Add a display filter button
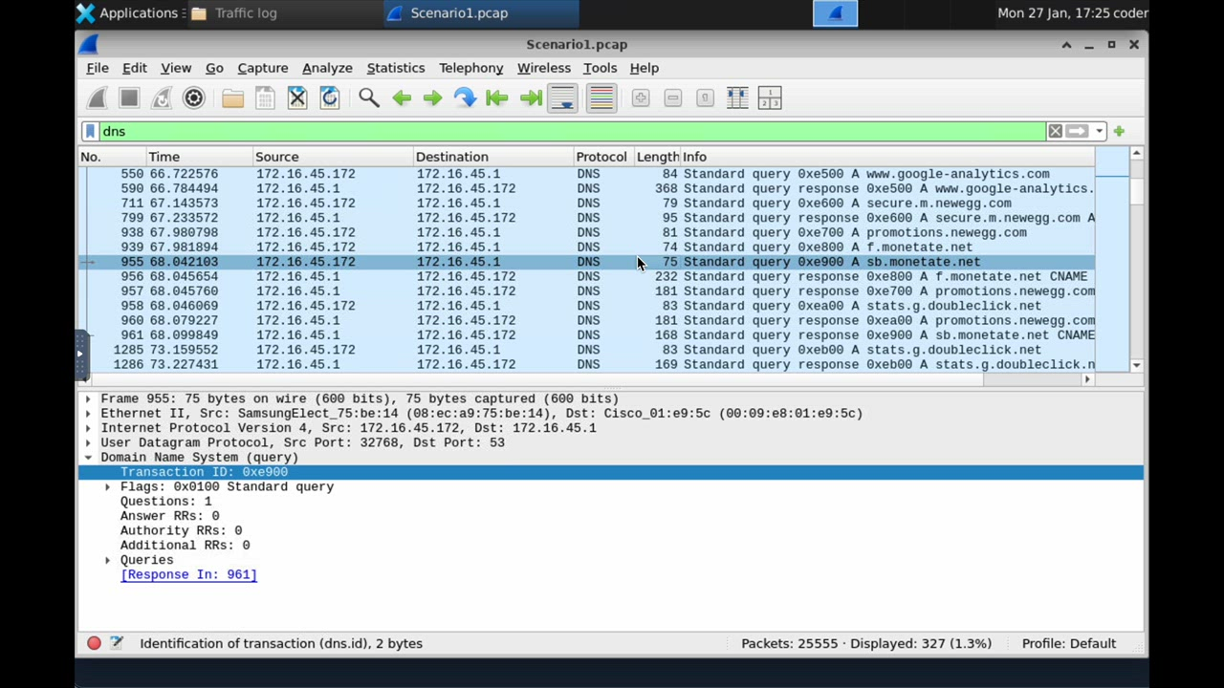The width and height of the screenshot is (1224, 688). pyautogui.click(x=1119, y=131)
